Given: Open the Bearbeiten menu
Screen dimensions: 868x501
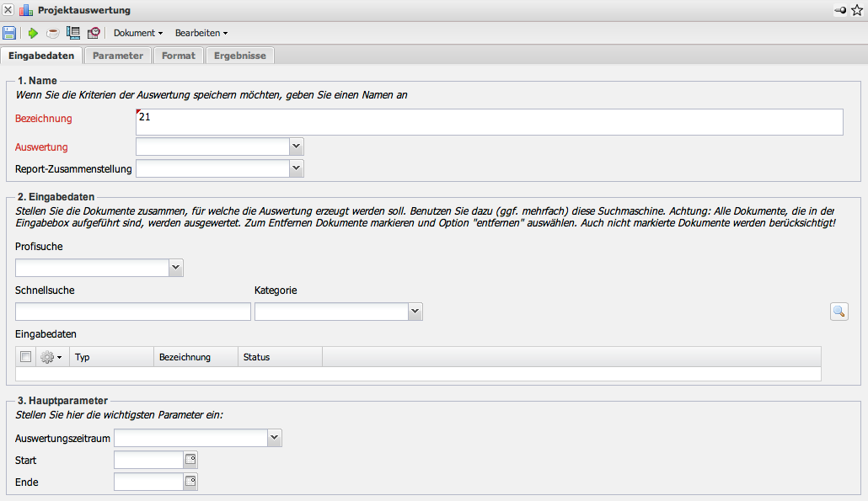Looking at the screenshot, I should click(201, 33).
